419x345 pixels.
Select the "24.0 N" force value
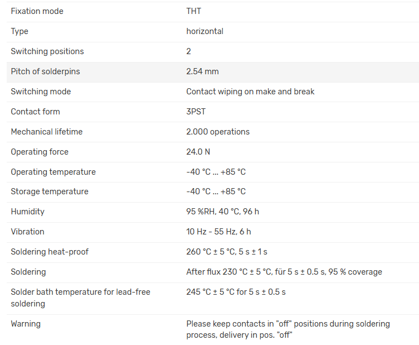coord(198,152)
